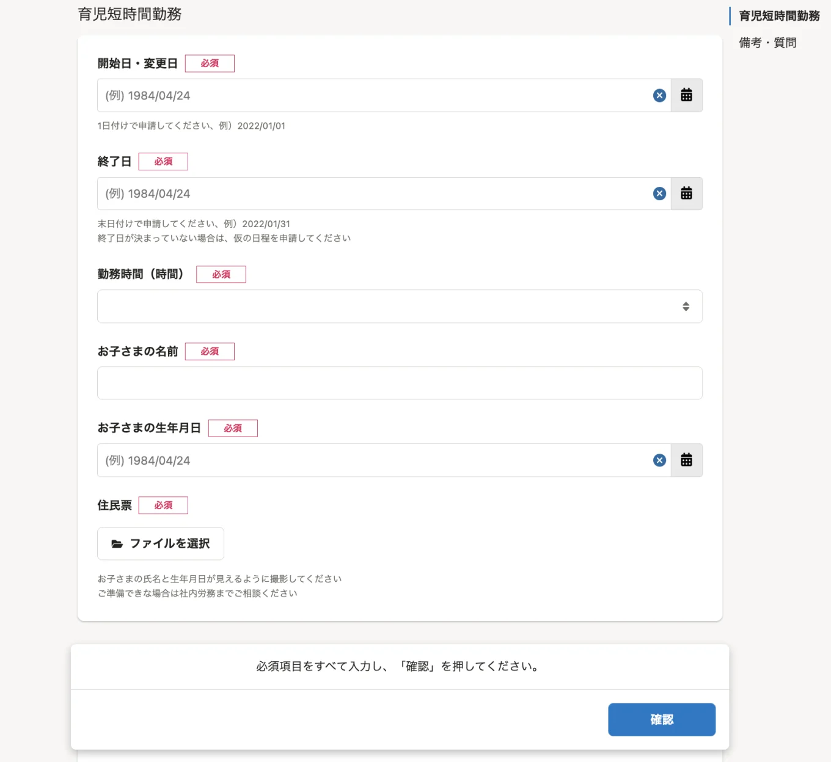Jump to 育児短時間勤務 section in side nav
The width and height of the screenshot is (831, 762).
779,16
